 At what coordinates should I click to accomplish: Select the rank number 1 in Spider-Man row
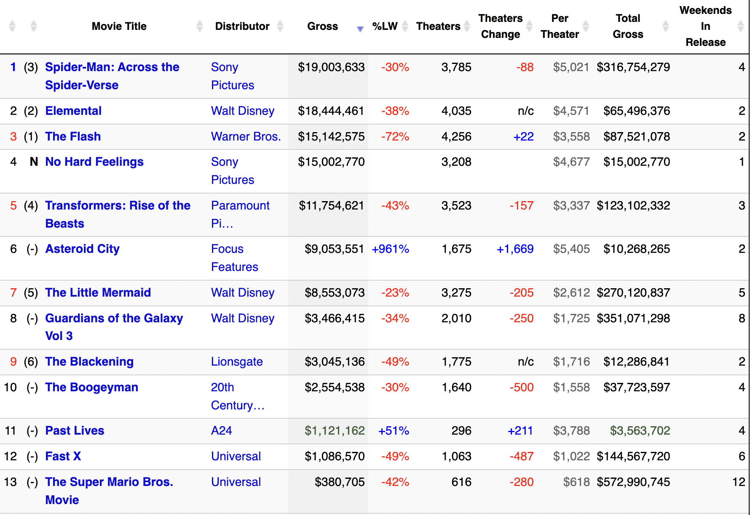[x=13, y=67]
